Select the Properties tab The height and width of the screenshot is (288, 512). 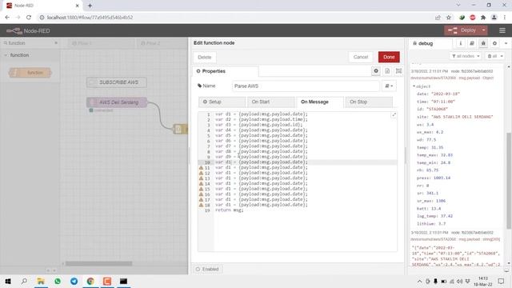point(226,71)
